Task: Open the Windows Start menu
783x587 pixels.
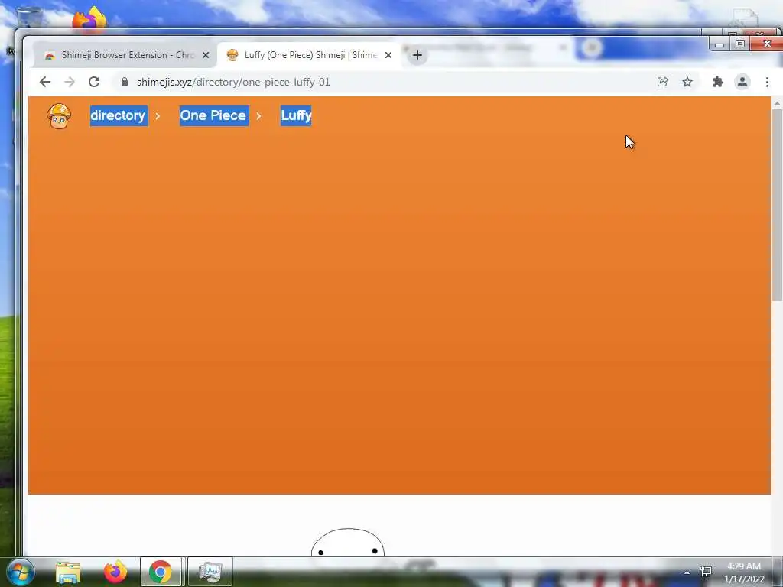Action: (20, 572)
